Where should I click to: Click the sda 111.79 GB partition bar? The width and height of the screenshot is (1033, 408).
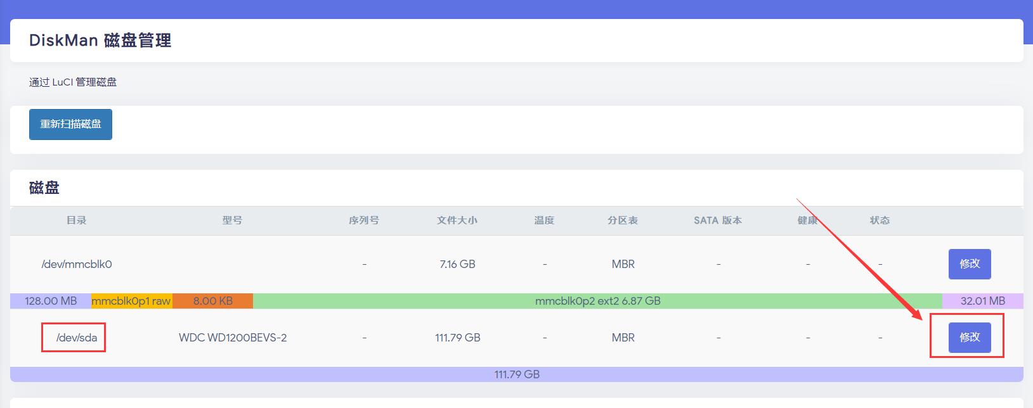(x=516, y=374)
